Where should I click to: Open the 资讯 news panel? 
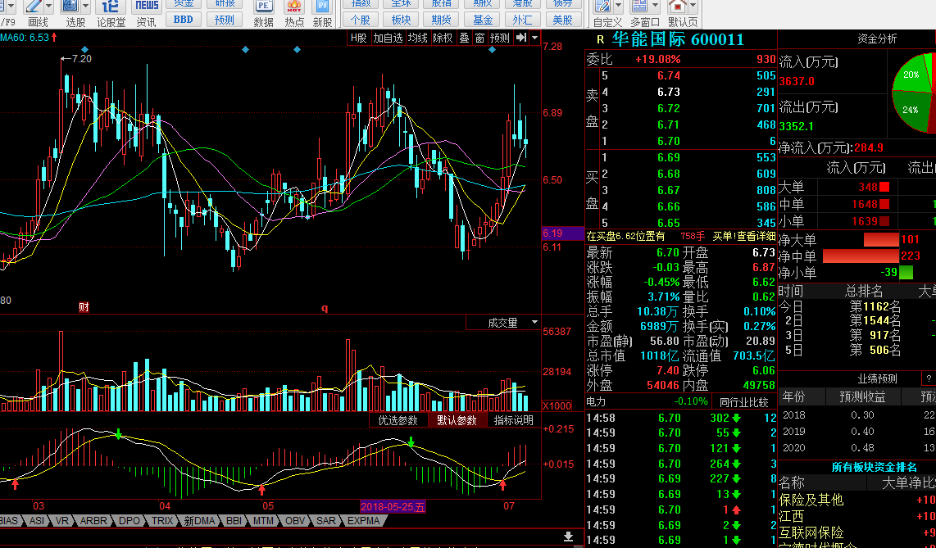[x=147, y=13]
